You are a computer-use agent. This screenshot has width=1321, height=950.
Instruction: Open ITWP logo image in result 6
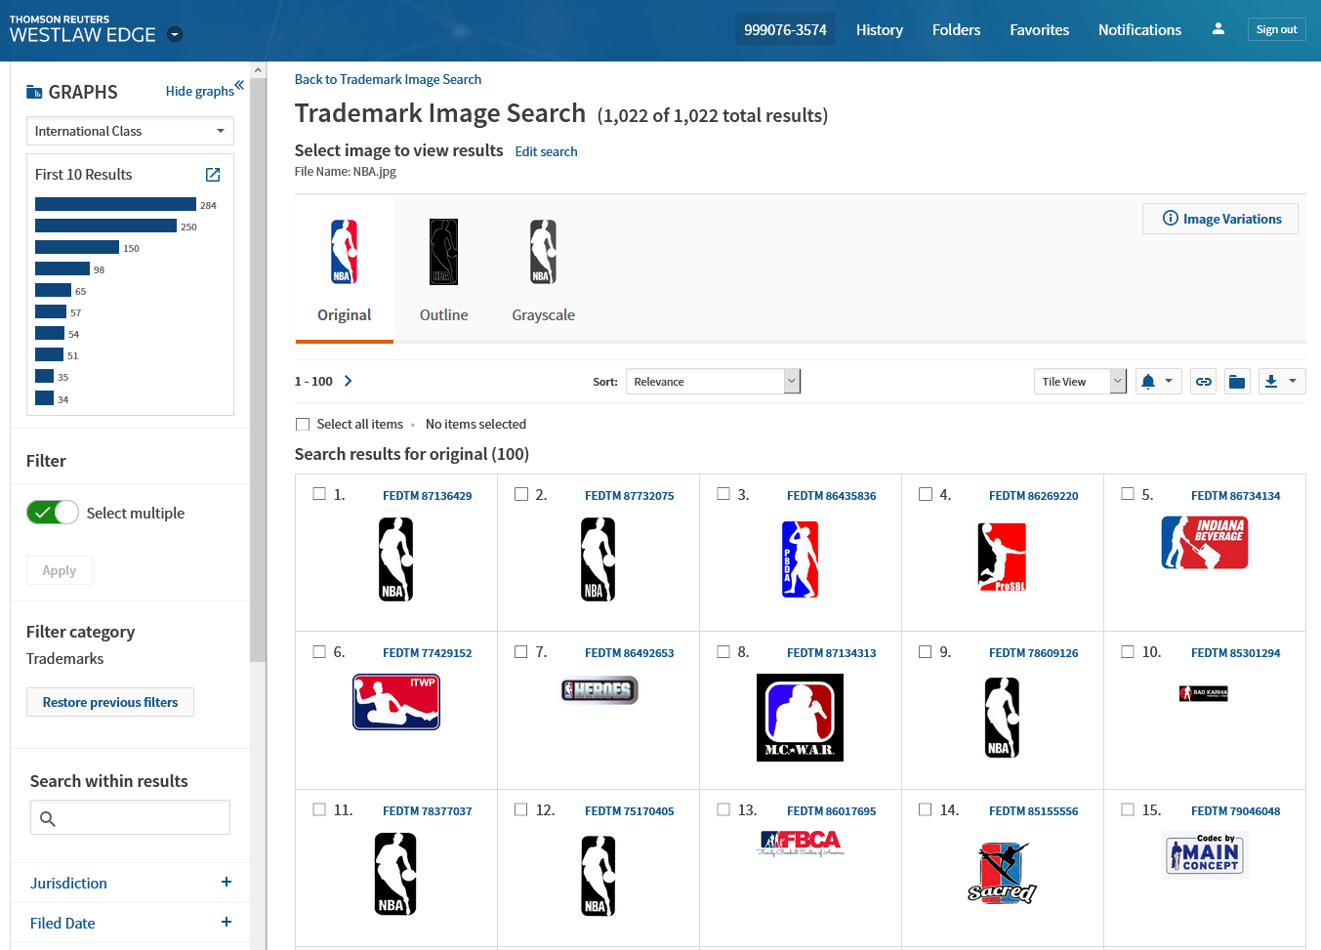pos(396,702)
